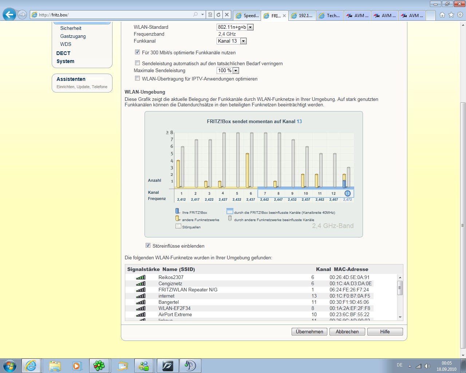Click the blue circled channel 13 marker
This screenshot has height=373, width=466.
(x=347, y=193)
